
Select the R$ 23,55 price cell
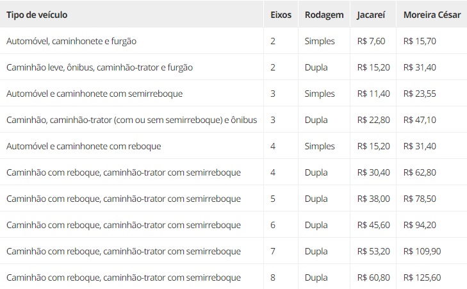(420, 94)
